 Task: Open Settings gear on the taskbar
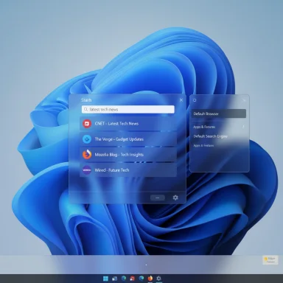click(158, 279)
